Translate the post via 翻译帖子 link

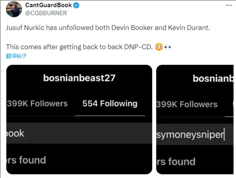click(16, 56)
